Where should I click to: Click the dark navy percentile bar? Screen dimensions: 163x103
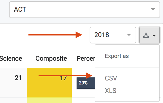[x=86, y=83]
